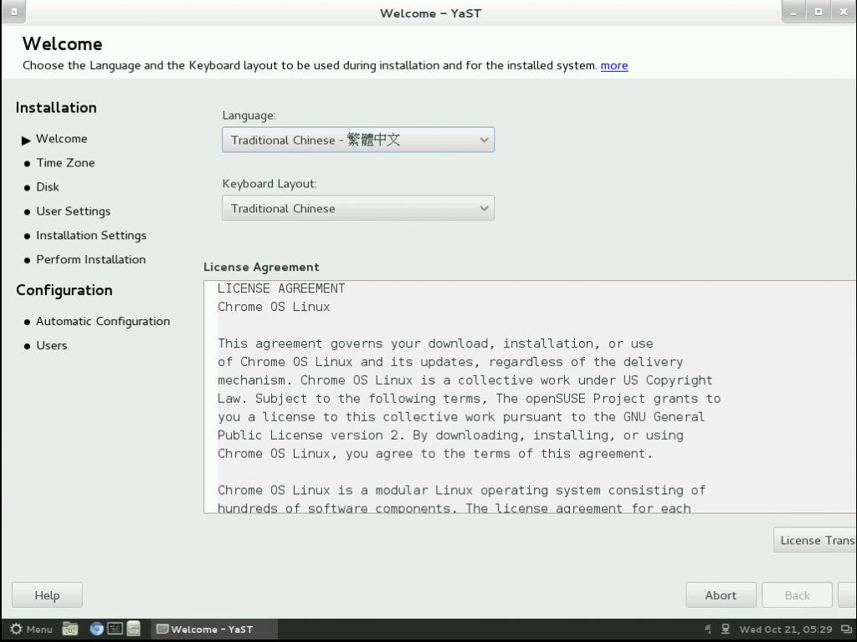Open the Keyboard Layout dropdown

[x=358, y=208]
